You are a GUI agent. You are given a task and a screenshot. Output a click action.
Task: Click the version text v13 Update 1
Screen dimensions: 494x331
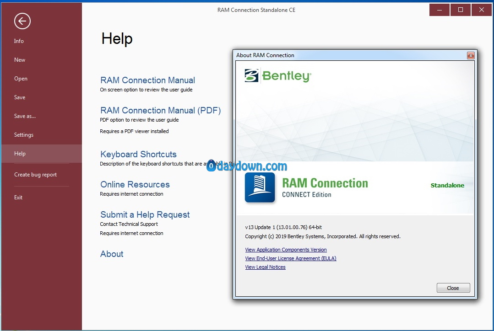(283, 227)
